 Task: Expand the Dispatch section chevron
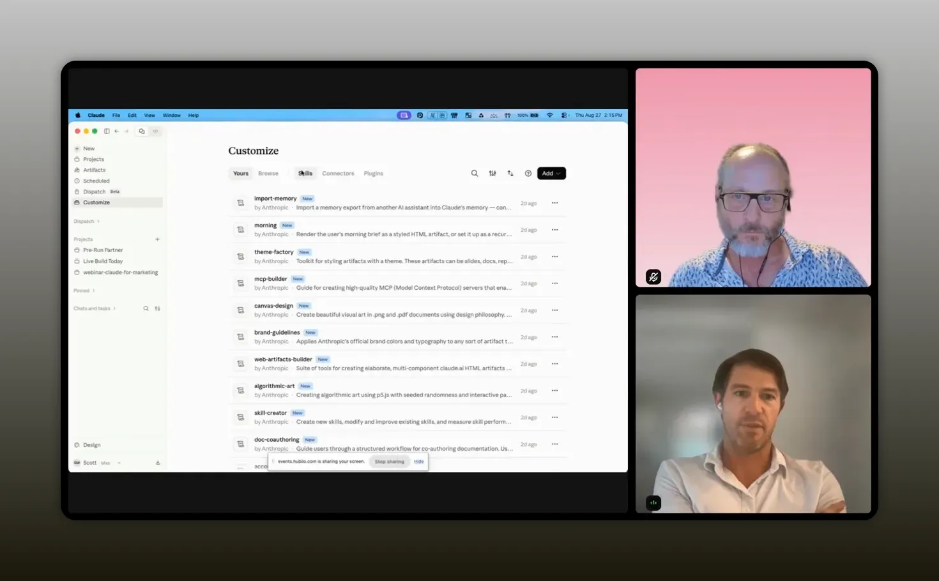click(x=98, y=222)
